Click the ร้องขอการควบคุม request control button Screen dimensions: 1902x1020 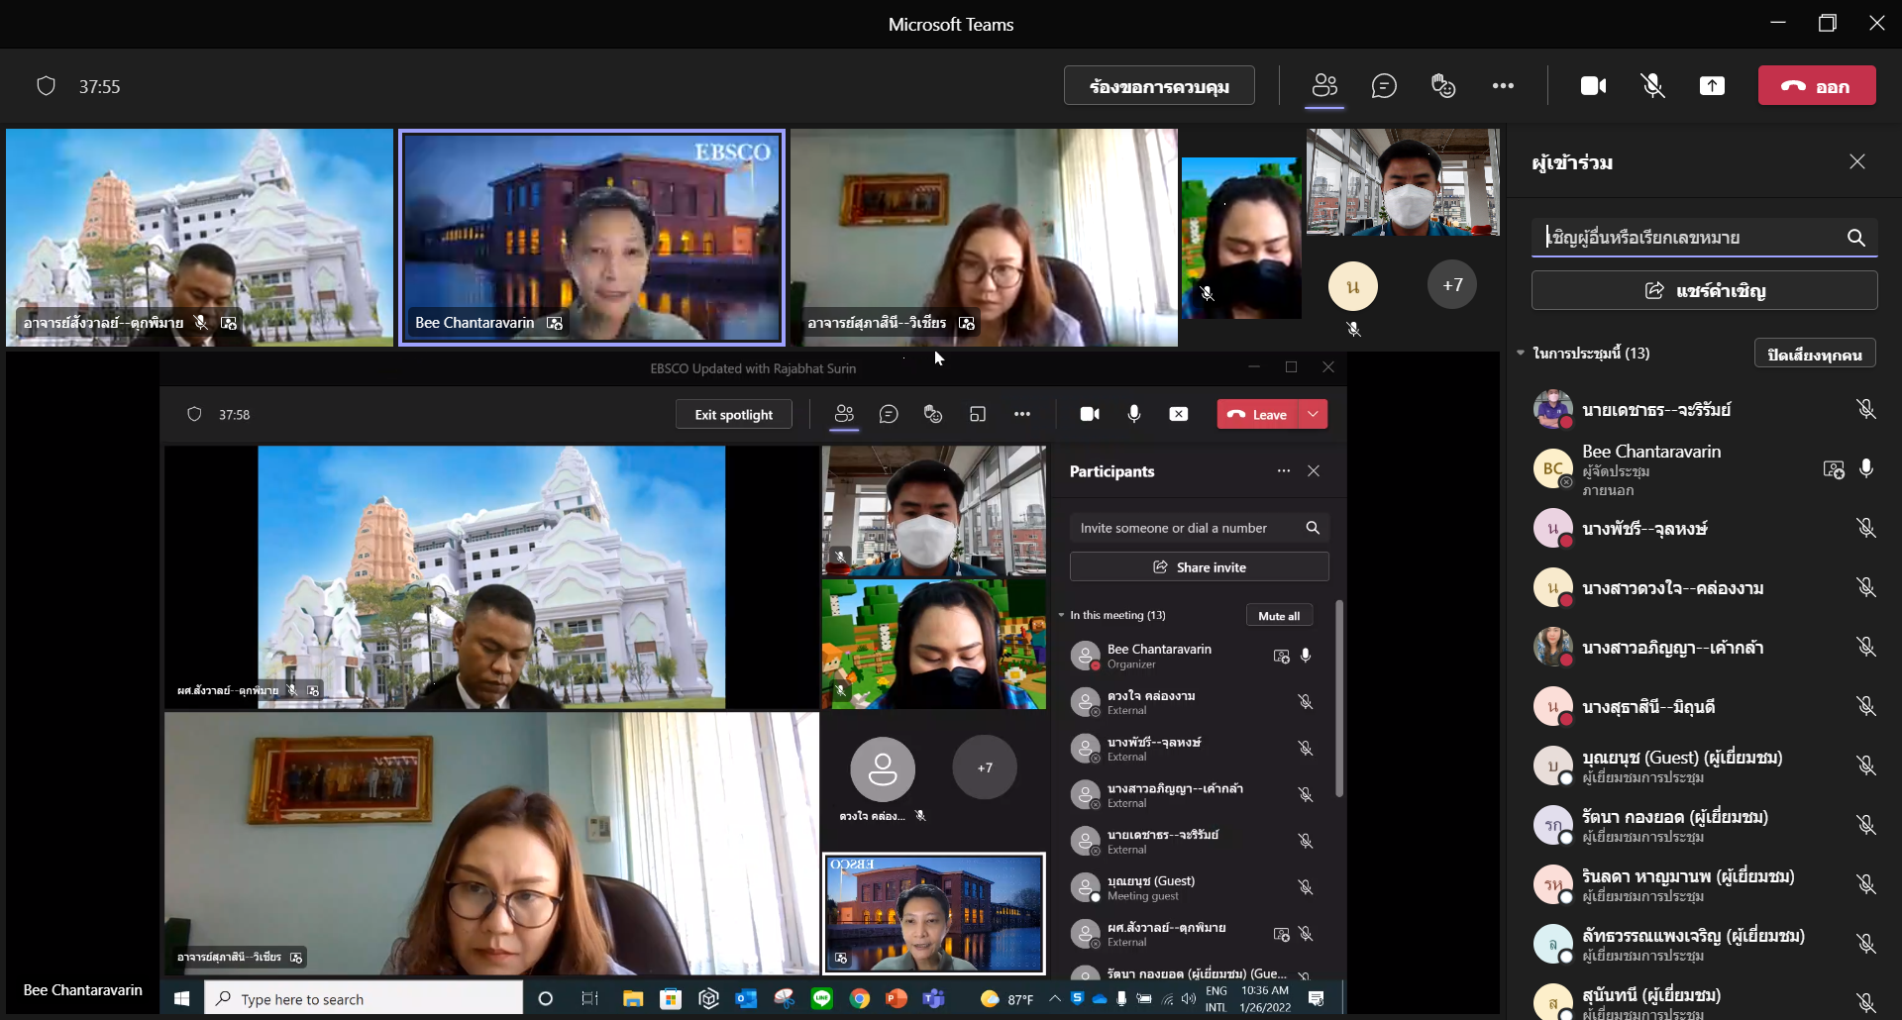coord(1159,86)
